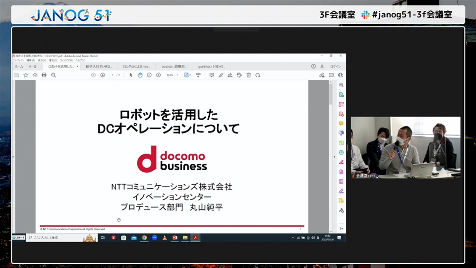Click the trash delete icon

coord(248,75)
